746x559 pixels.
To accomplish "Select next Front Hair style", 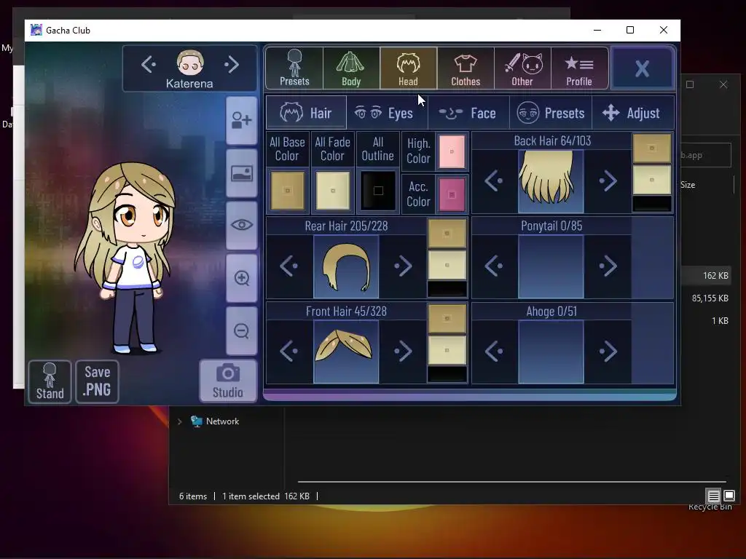I will pos(403,352).
